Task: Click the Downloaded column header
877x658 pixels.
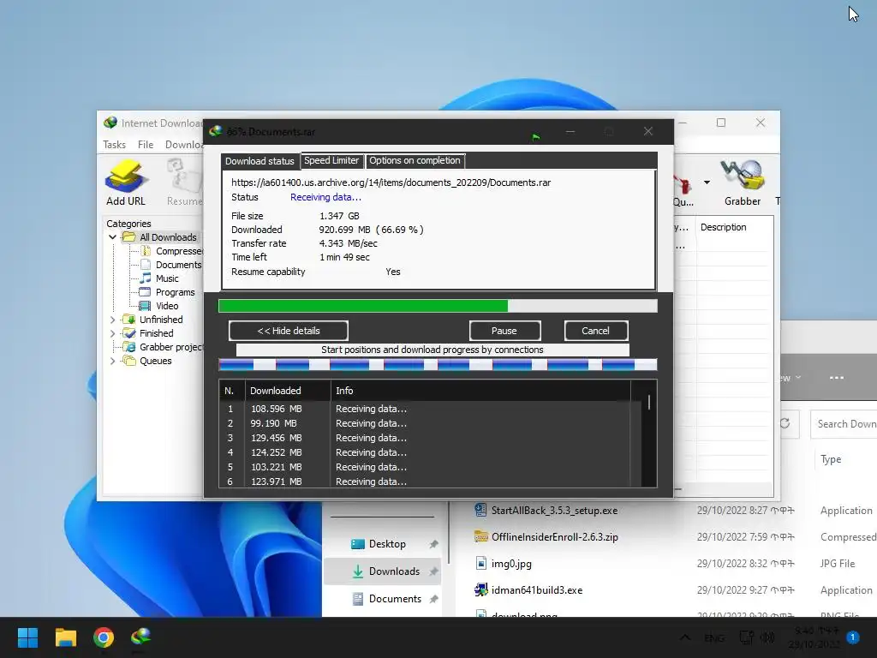Action: [288, 391]
